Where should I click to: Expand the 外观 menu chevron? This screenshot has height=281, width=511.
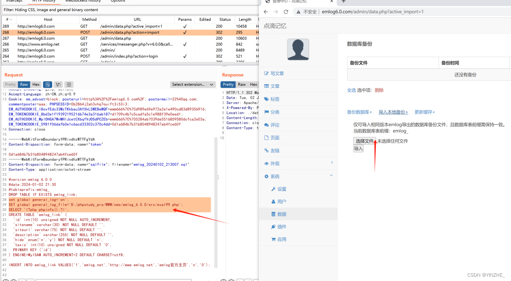pyautogui.click(x=332, y=163)
